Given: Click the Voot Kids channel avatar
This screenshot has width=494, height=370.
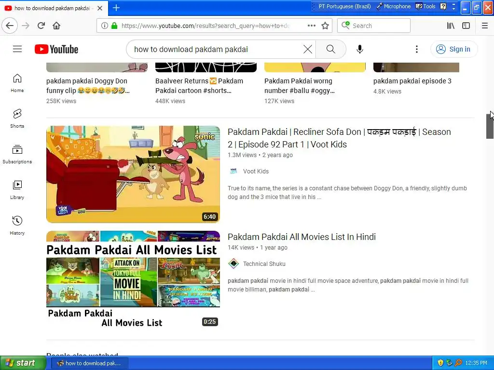Looking at the screenshot, I should click(x=233, y=171).
